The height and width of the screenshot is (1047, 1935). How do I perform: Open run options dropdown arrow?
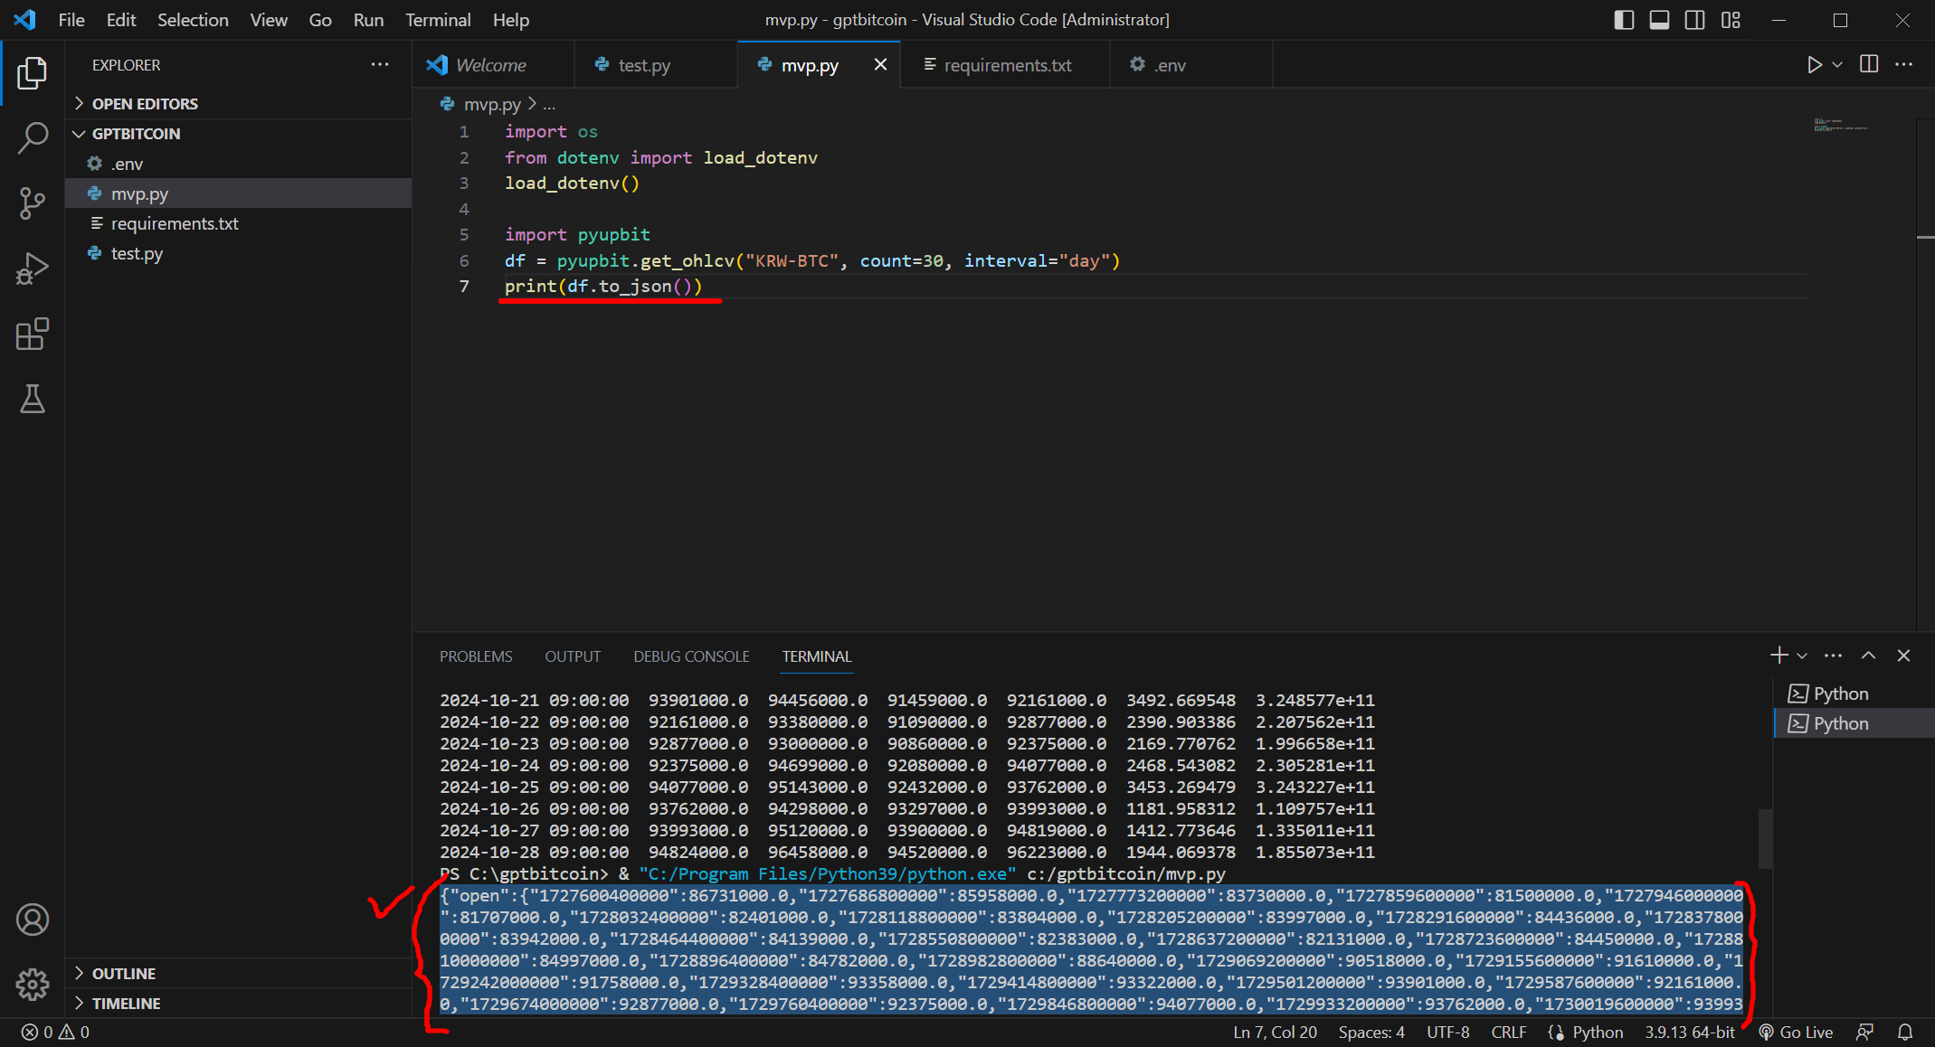point(1837,64)
